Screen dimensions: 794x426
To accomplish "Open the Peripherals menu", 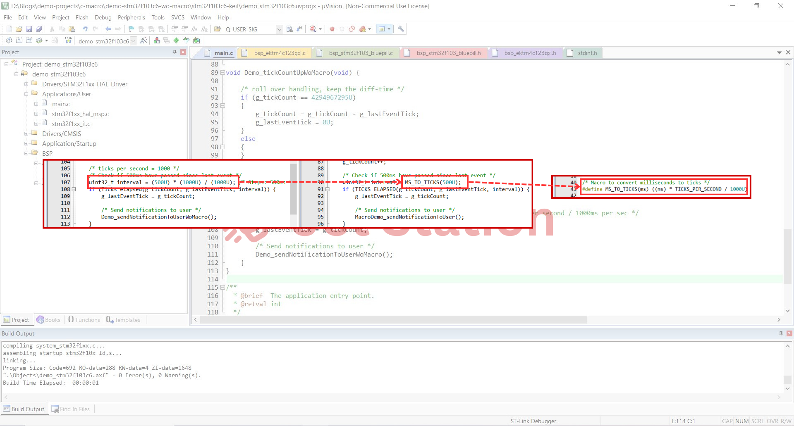I will coord(131,17).
